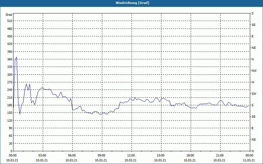Screen dimensions: 263x164
Task: Select the 180 degree axis label
Action: pyautogui.click(x=10, y=105)
